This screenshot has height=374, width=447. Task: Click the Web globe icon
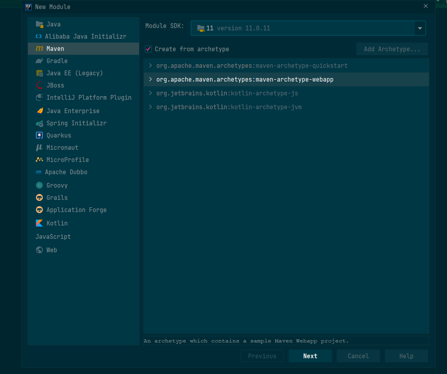click(x=39, y=250)
